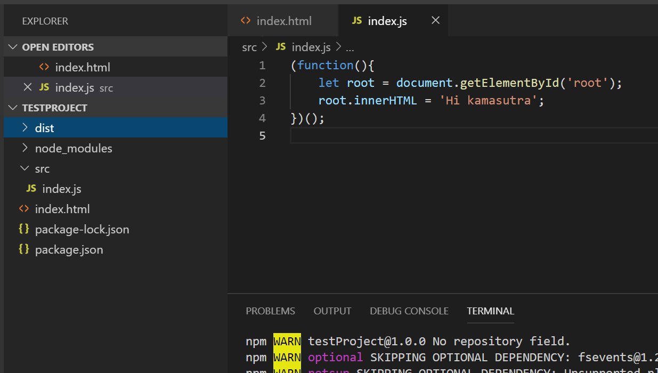Click the JS file icon in the breadcrumb

(x=281, y=47)
